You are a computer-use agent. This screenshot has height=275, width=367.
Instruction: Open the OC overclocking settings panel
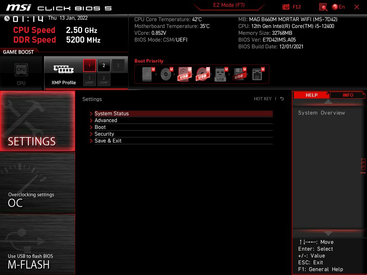pos(37,183)
